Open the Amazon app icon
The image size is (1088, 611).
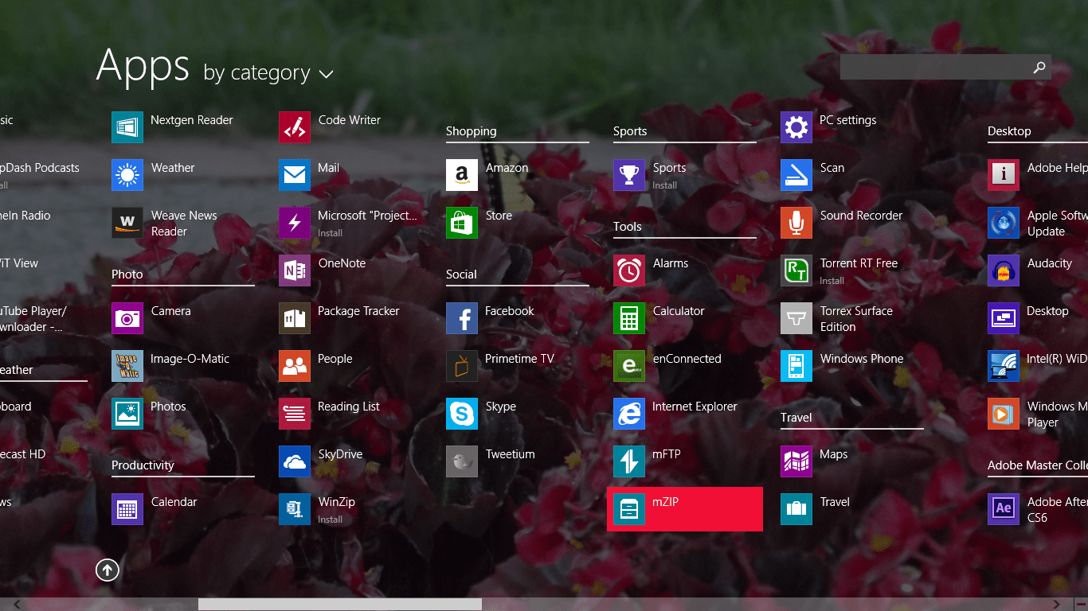click(x=462, y=175)
